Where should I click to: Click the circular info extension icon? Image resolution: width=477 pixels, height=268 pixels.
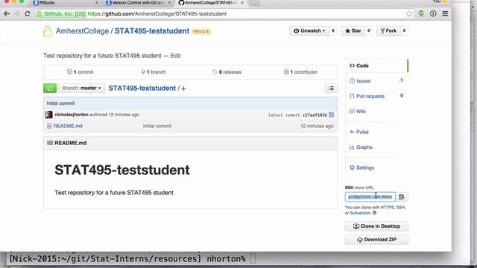click(433, 13)
